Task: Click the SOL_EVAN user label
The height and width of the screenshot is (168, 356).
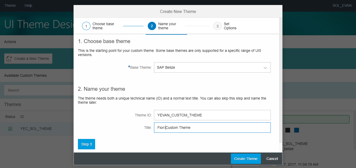Action: (x=342, y=5)
